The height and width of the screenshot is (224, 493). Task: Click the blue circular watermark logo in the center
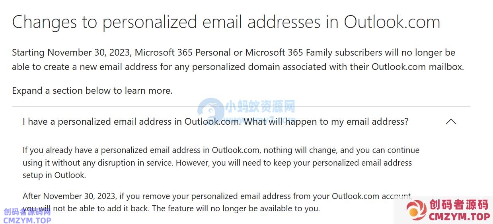point(210,112)
